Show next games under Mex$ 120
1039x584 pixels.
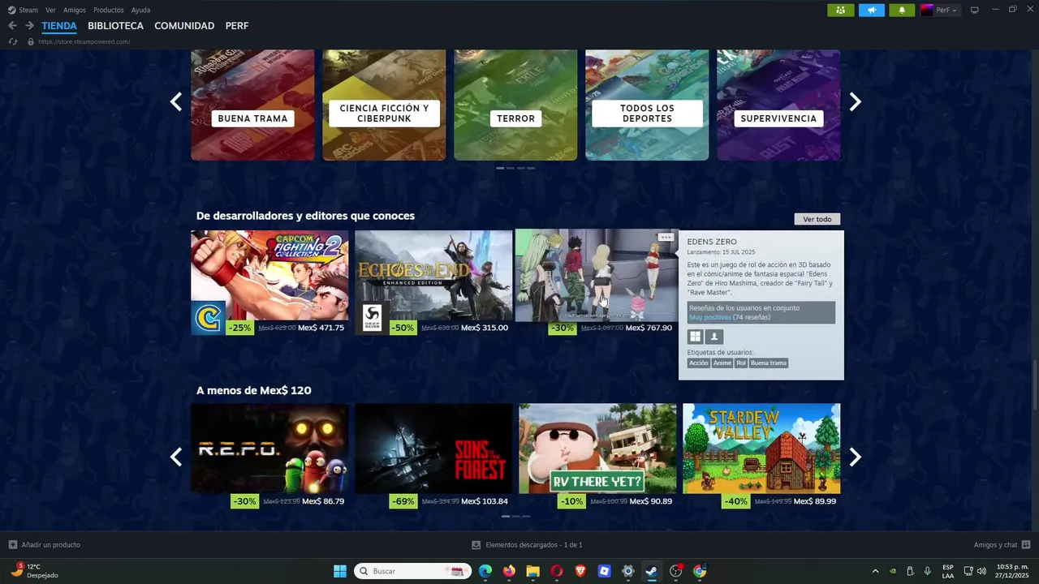coord(855,457)
